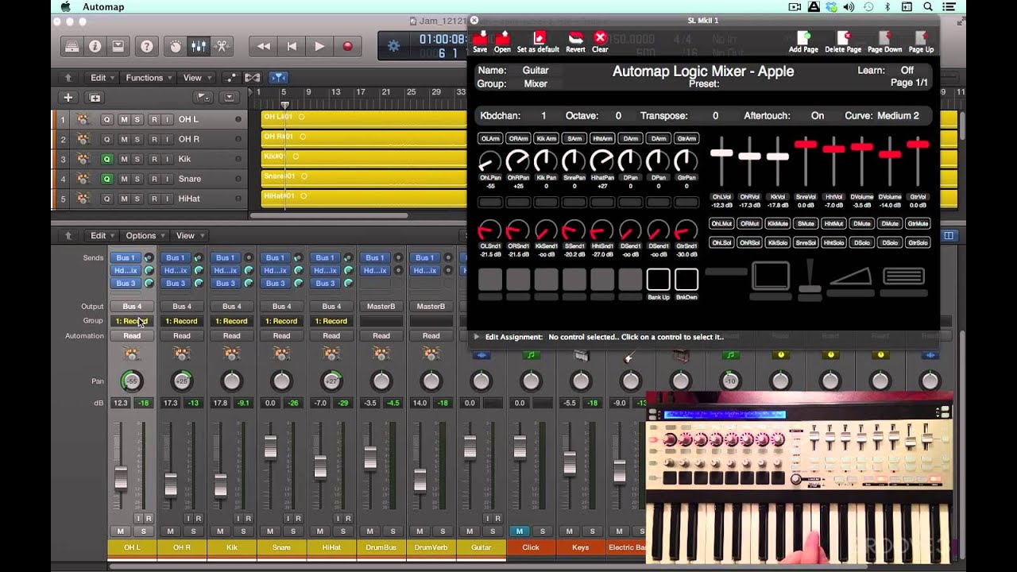Viewport: 1017px width, 572px height.
Task: Toggle the Mixer sliders icon in toolbar
Action: tap(199, 46)
